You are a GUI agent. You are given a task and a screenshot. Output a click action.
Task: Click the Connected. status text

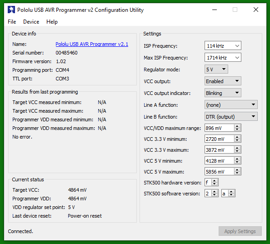[x=20, y=231]
